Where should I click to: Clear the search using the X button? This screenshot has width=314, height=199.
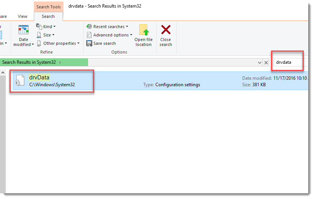[x=266, y=62]
